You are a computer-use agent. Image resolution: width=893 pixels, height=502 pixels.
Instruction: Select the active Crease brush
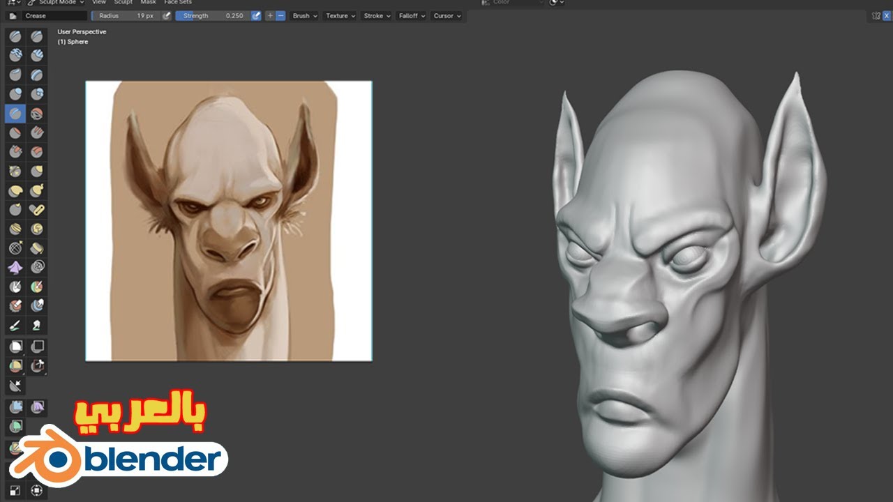click(15, 113)
